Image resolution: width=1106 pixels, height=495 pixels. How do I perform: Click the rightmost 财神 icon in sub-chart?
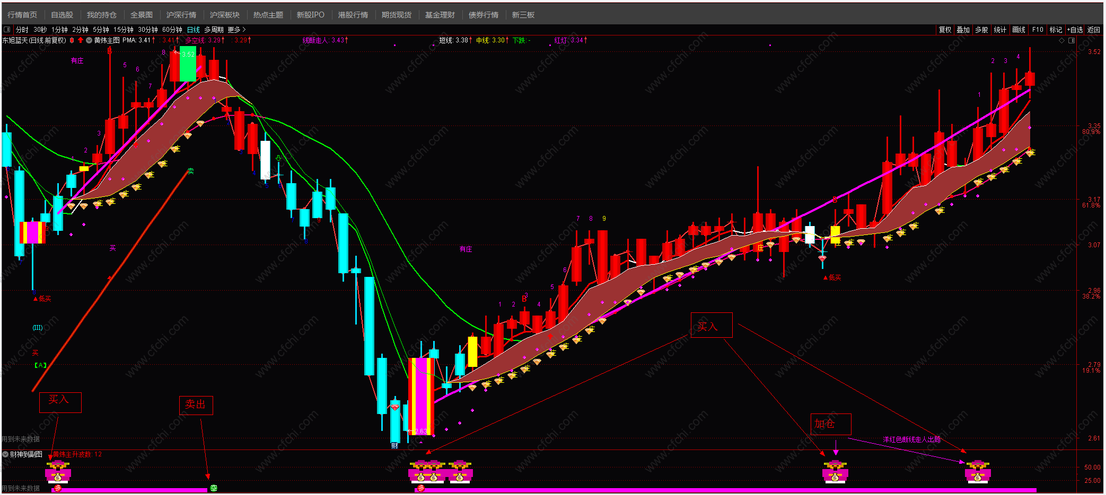978,471
